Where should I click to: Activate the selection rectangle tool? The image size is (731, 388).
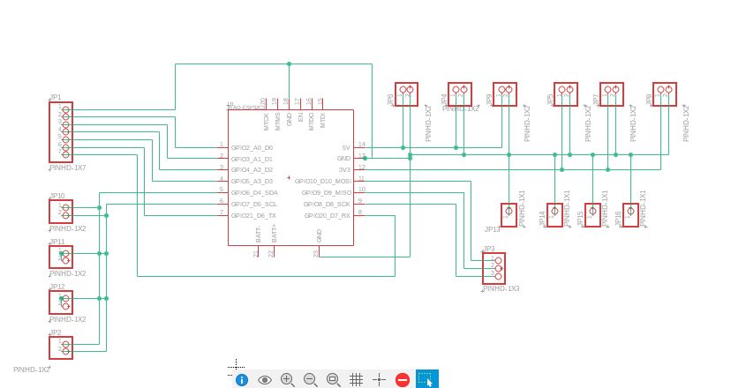coord(426,379)
